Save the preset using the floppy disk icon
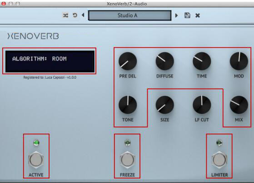This screenshot has width=254, height=183. [x=187, y=15]
